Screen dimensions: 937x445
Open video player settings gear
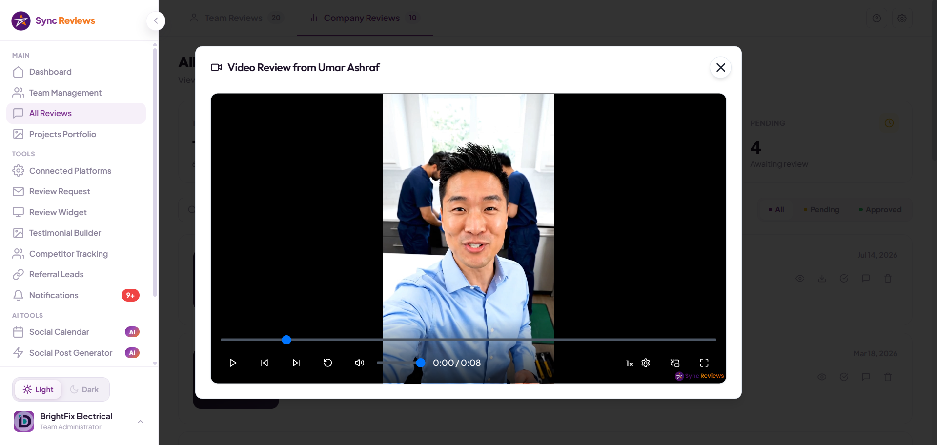point(646,363)
